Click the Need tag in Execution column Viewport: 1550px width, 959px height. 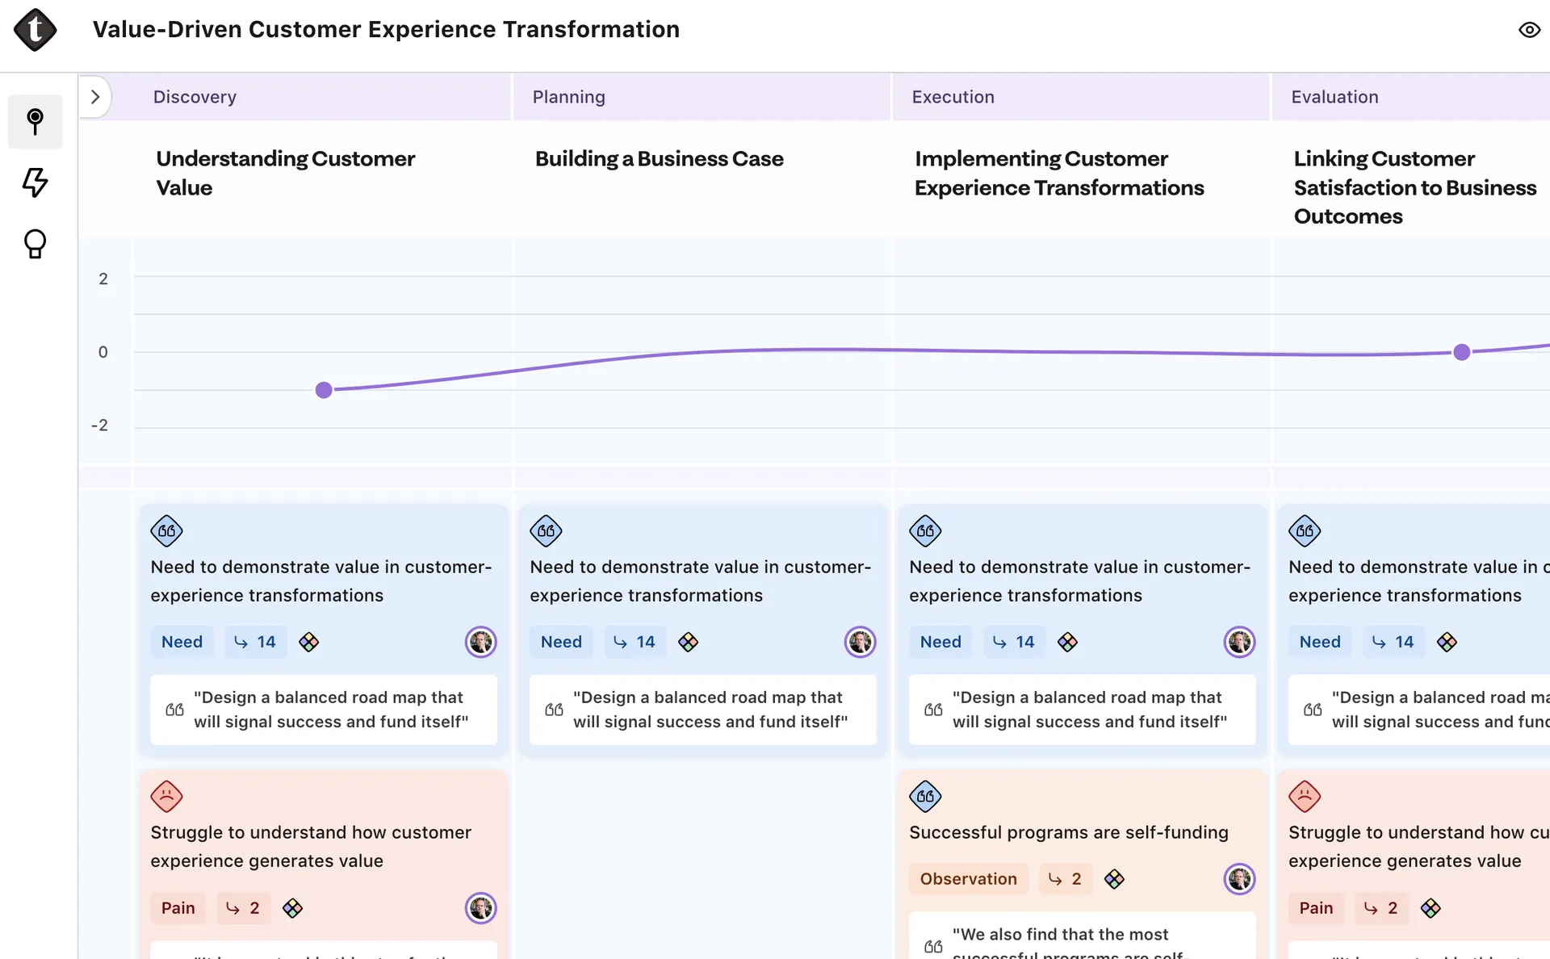(940, 642)
